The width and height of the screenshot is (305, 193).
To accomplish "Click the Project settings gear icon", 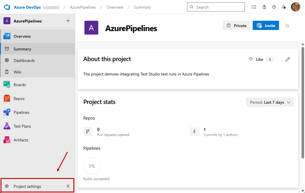I will (x=7, y=186).
